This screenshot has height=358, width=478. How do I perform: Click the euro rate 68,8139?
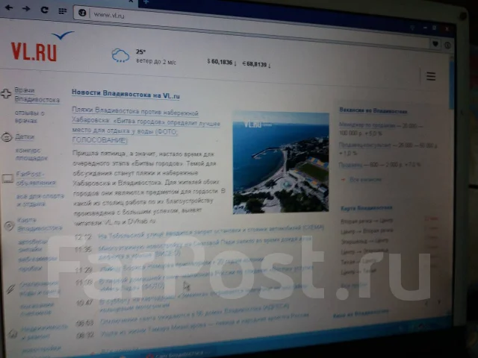pos(256,64)
